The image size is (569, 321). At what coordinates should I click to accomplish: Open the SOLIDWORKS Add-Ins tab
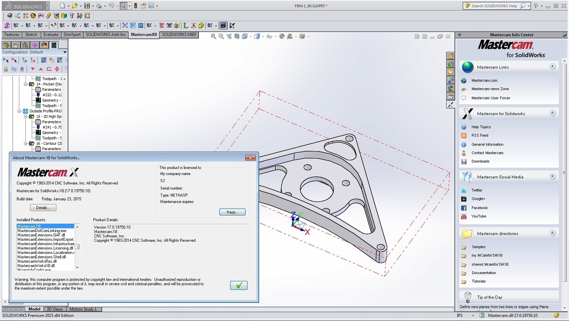[106, 35]
